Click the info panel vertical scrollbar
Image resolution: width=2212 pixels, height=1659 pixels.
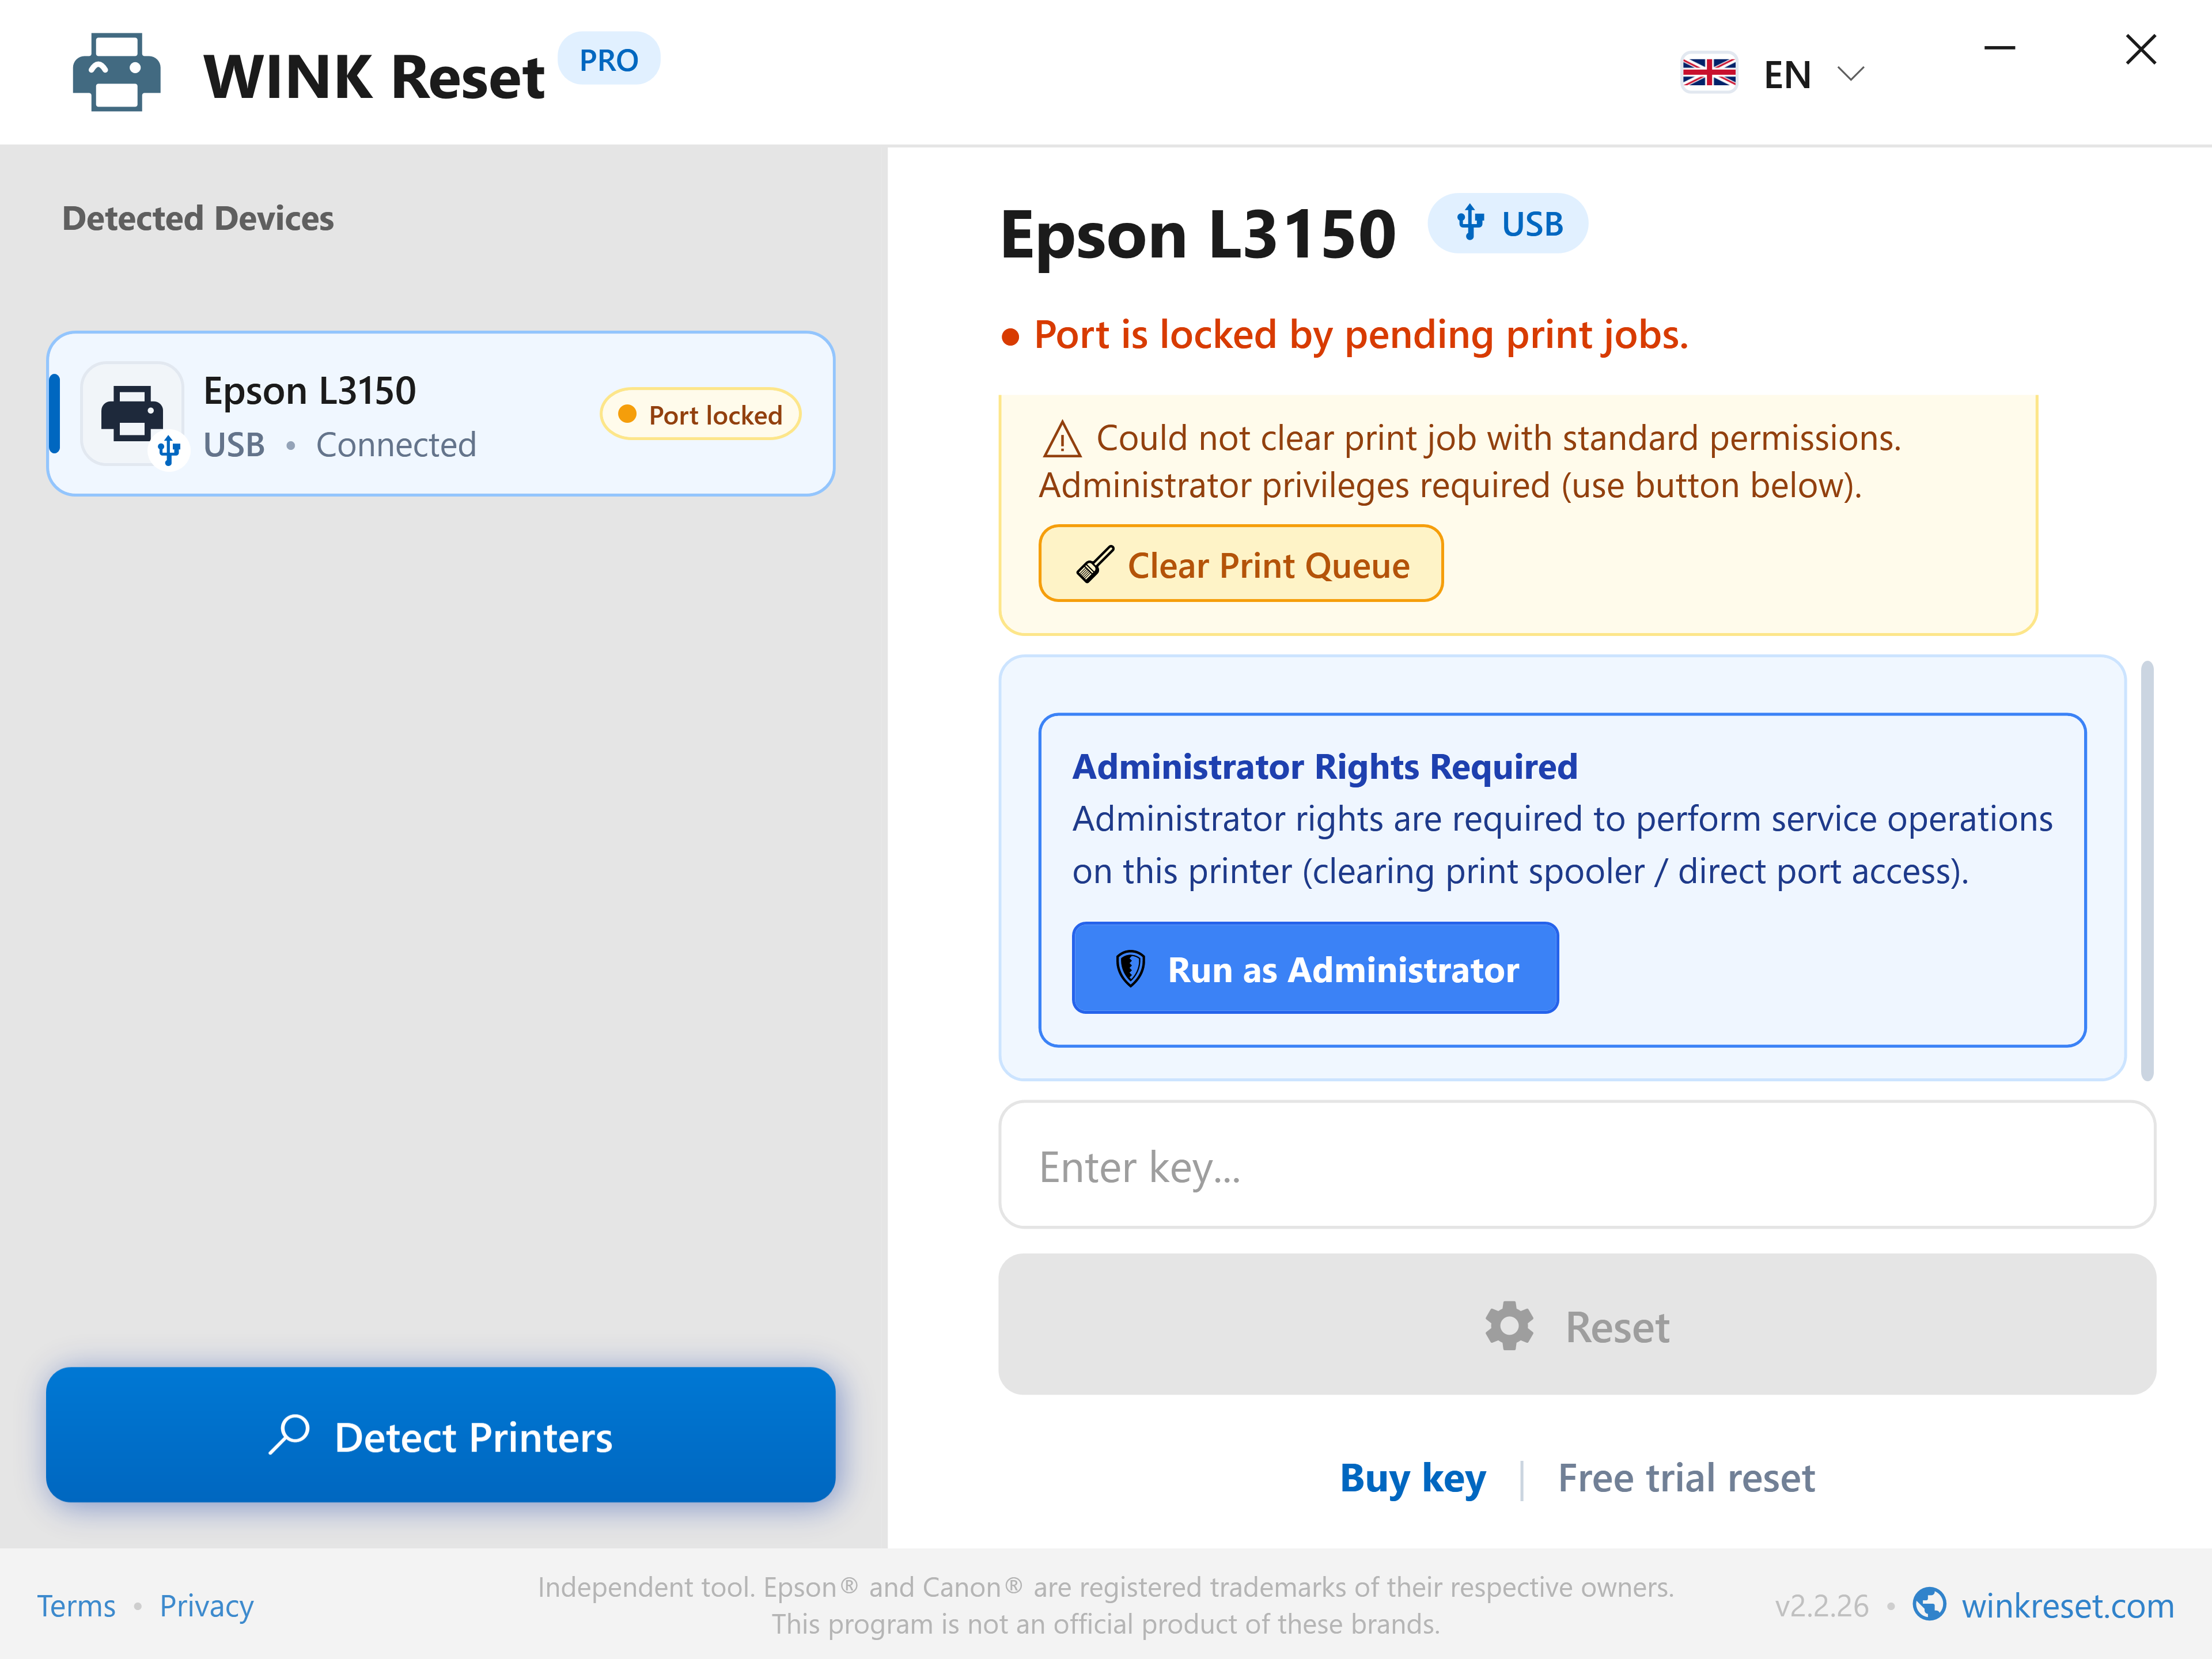coord(2147,870)
